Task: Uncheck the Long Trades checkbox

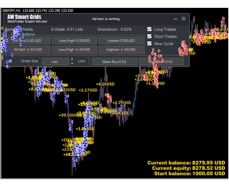Action: pyautogui.click(x=149, y=29)
